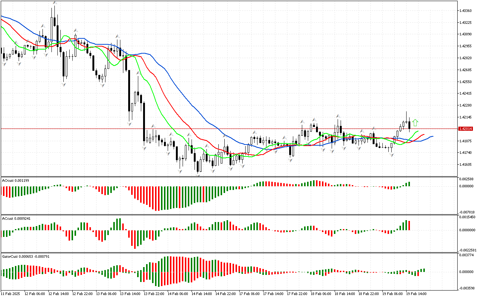Viewport: 477px width, 298px height.
Task: Click the ACcust 0.0009241 indicator label
Action: pos(16,218)
